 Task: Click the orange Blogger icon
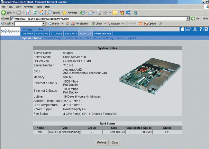(141, 24)
